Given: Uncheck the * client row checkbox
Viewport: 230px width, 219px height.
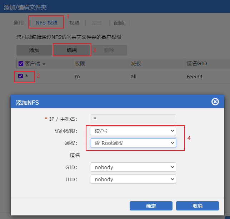Looking at the screenshot, I should (x=21, y=76).
